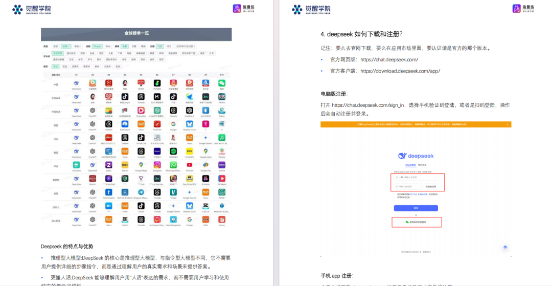This screenshot has width=552, height=286.
Task: Click the Waze Navigation icon in the 澳大利亚 row
Action: click(x=173, y=219)
